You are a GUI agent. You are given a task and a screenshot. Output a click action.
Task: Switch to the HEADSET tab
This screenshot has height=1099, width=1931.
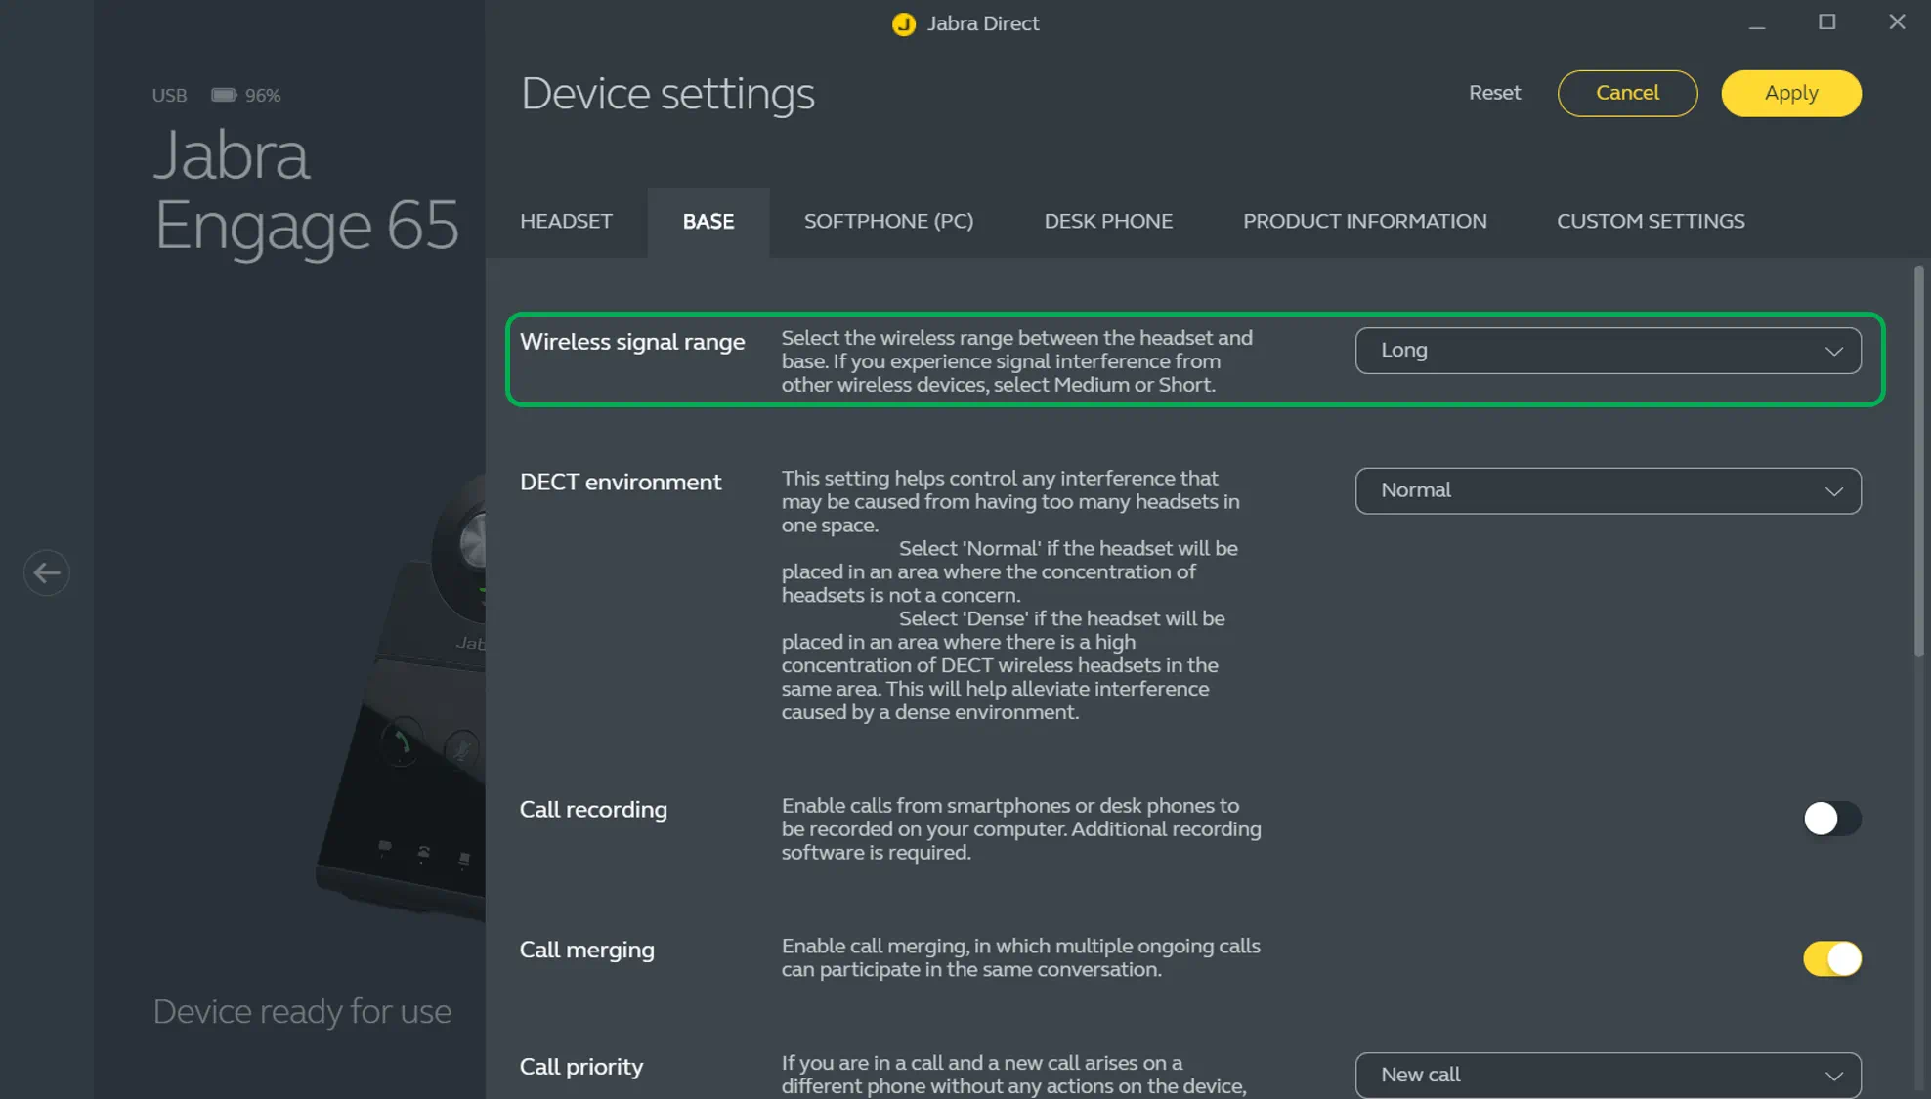566,222
